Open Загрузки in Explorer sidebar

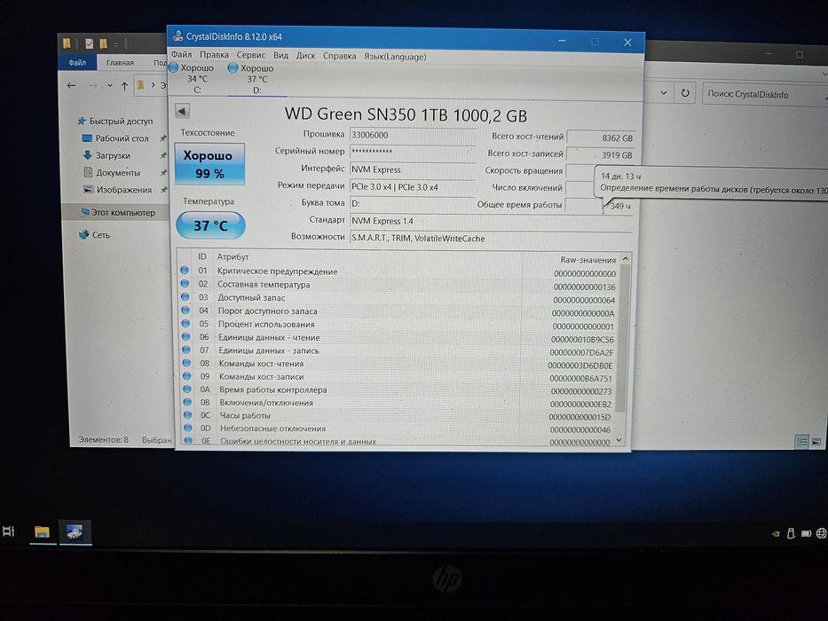pyautogui.click(x=106, y=156)
